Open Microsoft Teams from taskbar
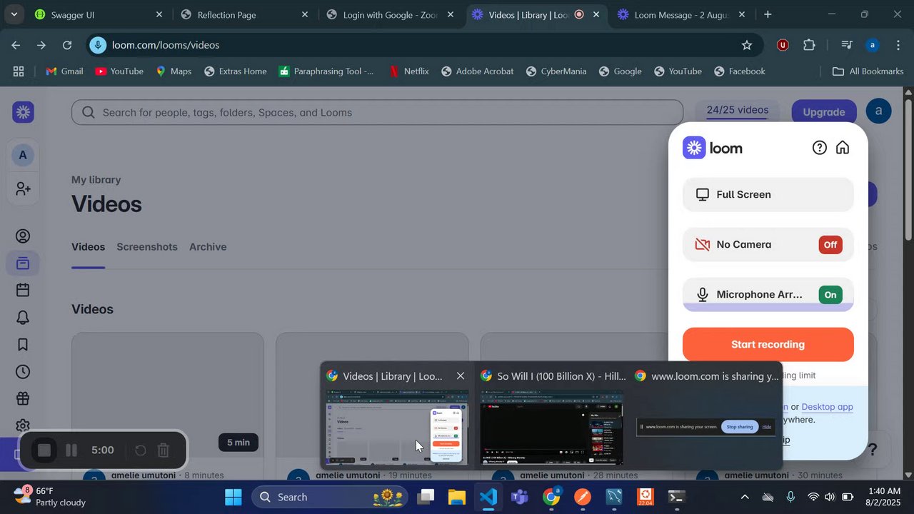Image resolution: width=914 pixels, height=514 pixels. (520, 497)
